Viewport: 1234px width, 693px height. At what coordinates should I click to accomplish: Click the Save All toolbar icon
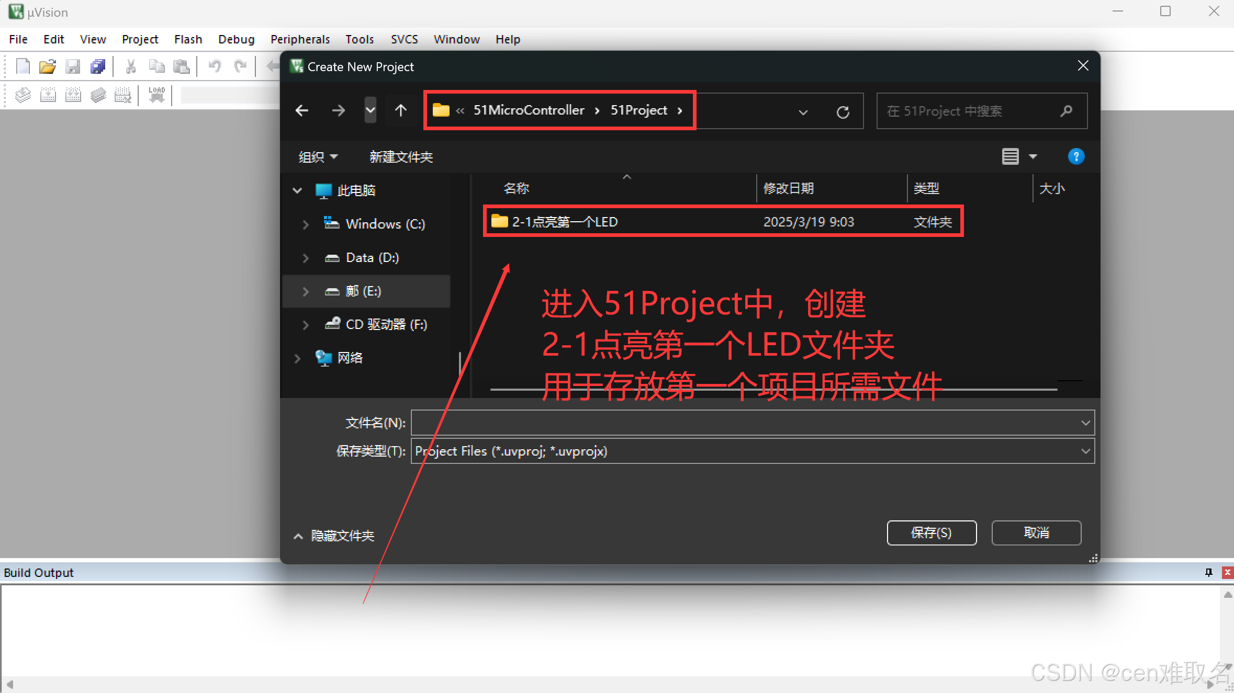(x=98, y=66)
